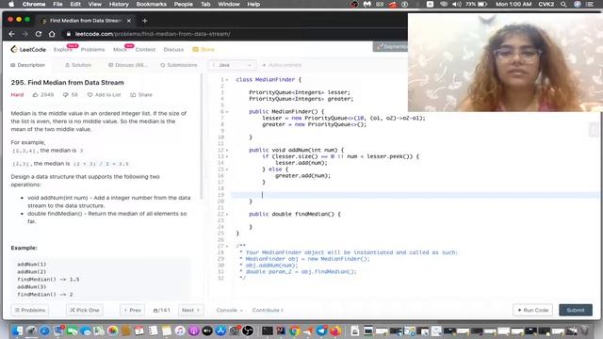603x339 pixels.
Task: Open the Discuss forum link
Action: pyautogui.click(x=173, y=50)
